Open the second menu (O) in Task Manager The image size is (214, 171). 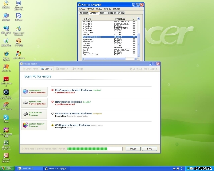point(90,9)
